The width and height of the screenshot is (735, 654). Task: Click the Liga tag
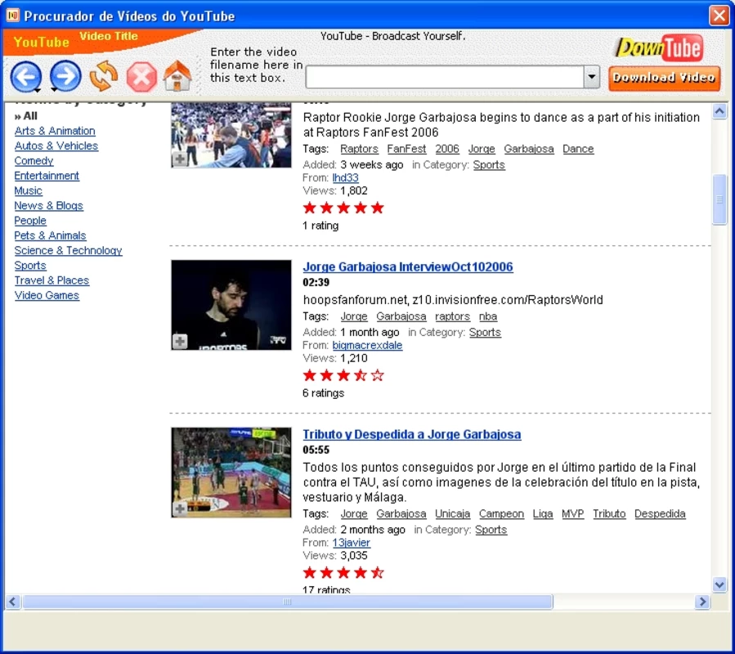click(543, 514)
